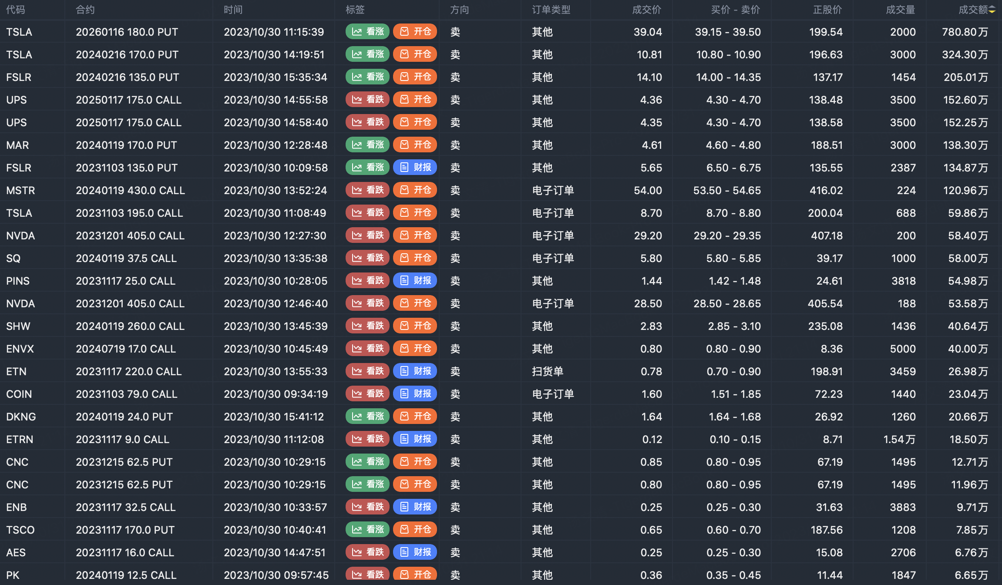This screenshot has width=1002, height=585.
Task: Sort by 成交价 column header
Action: (646, 10)
